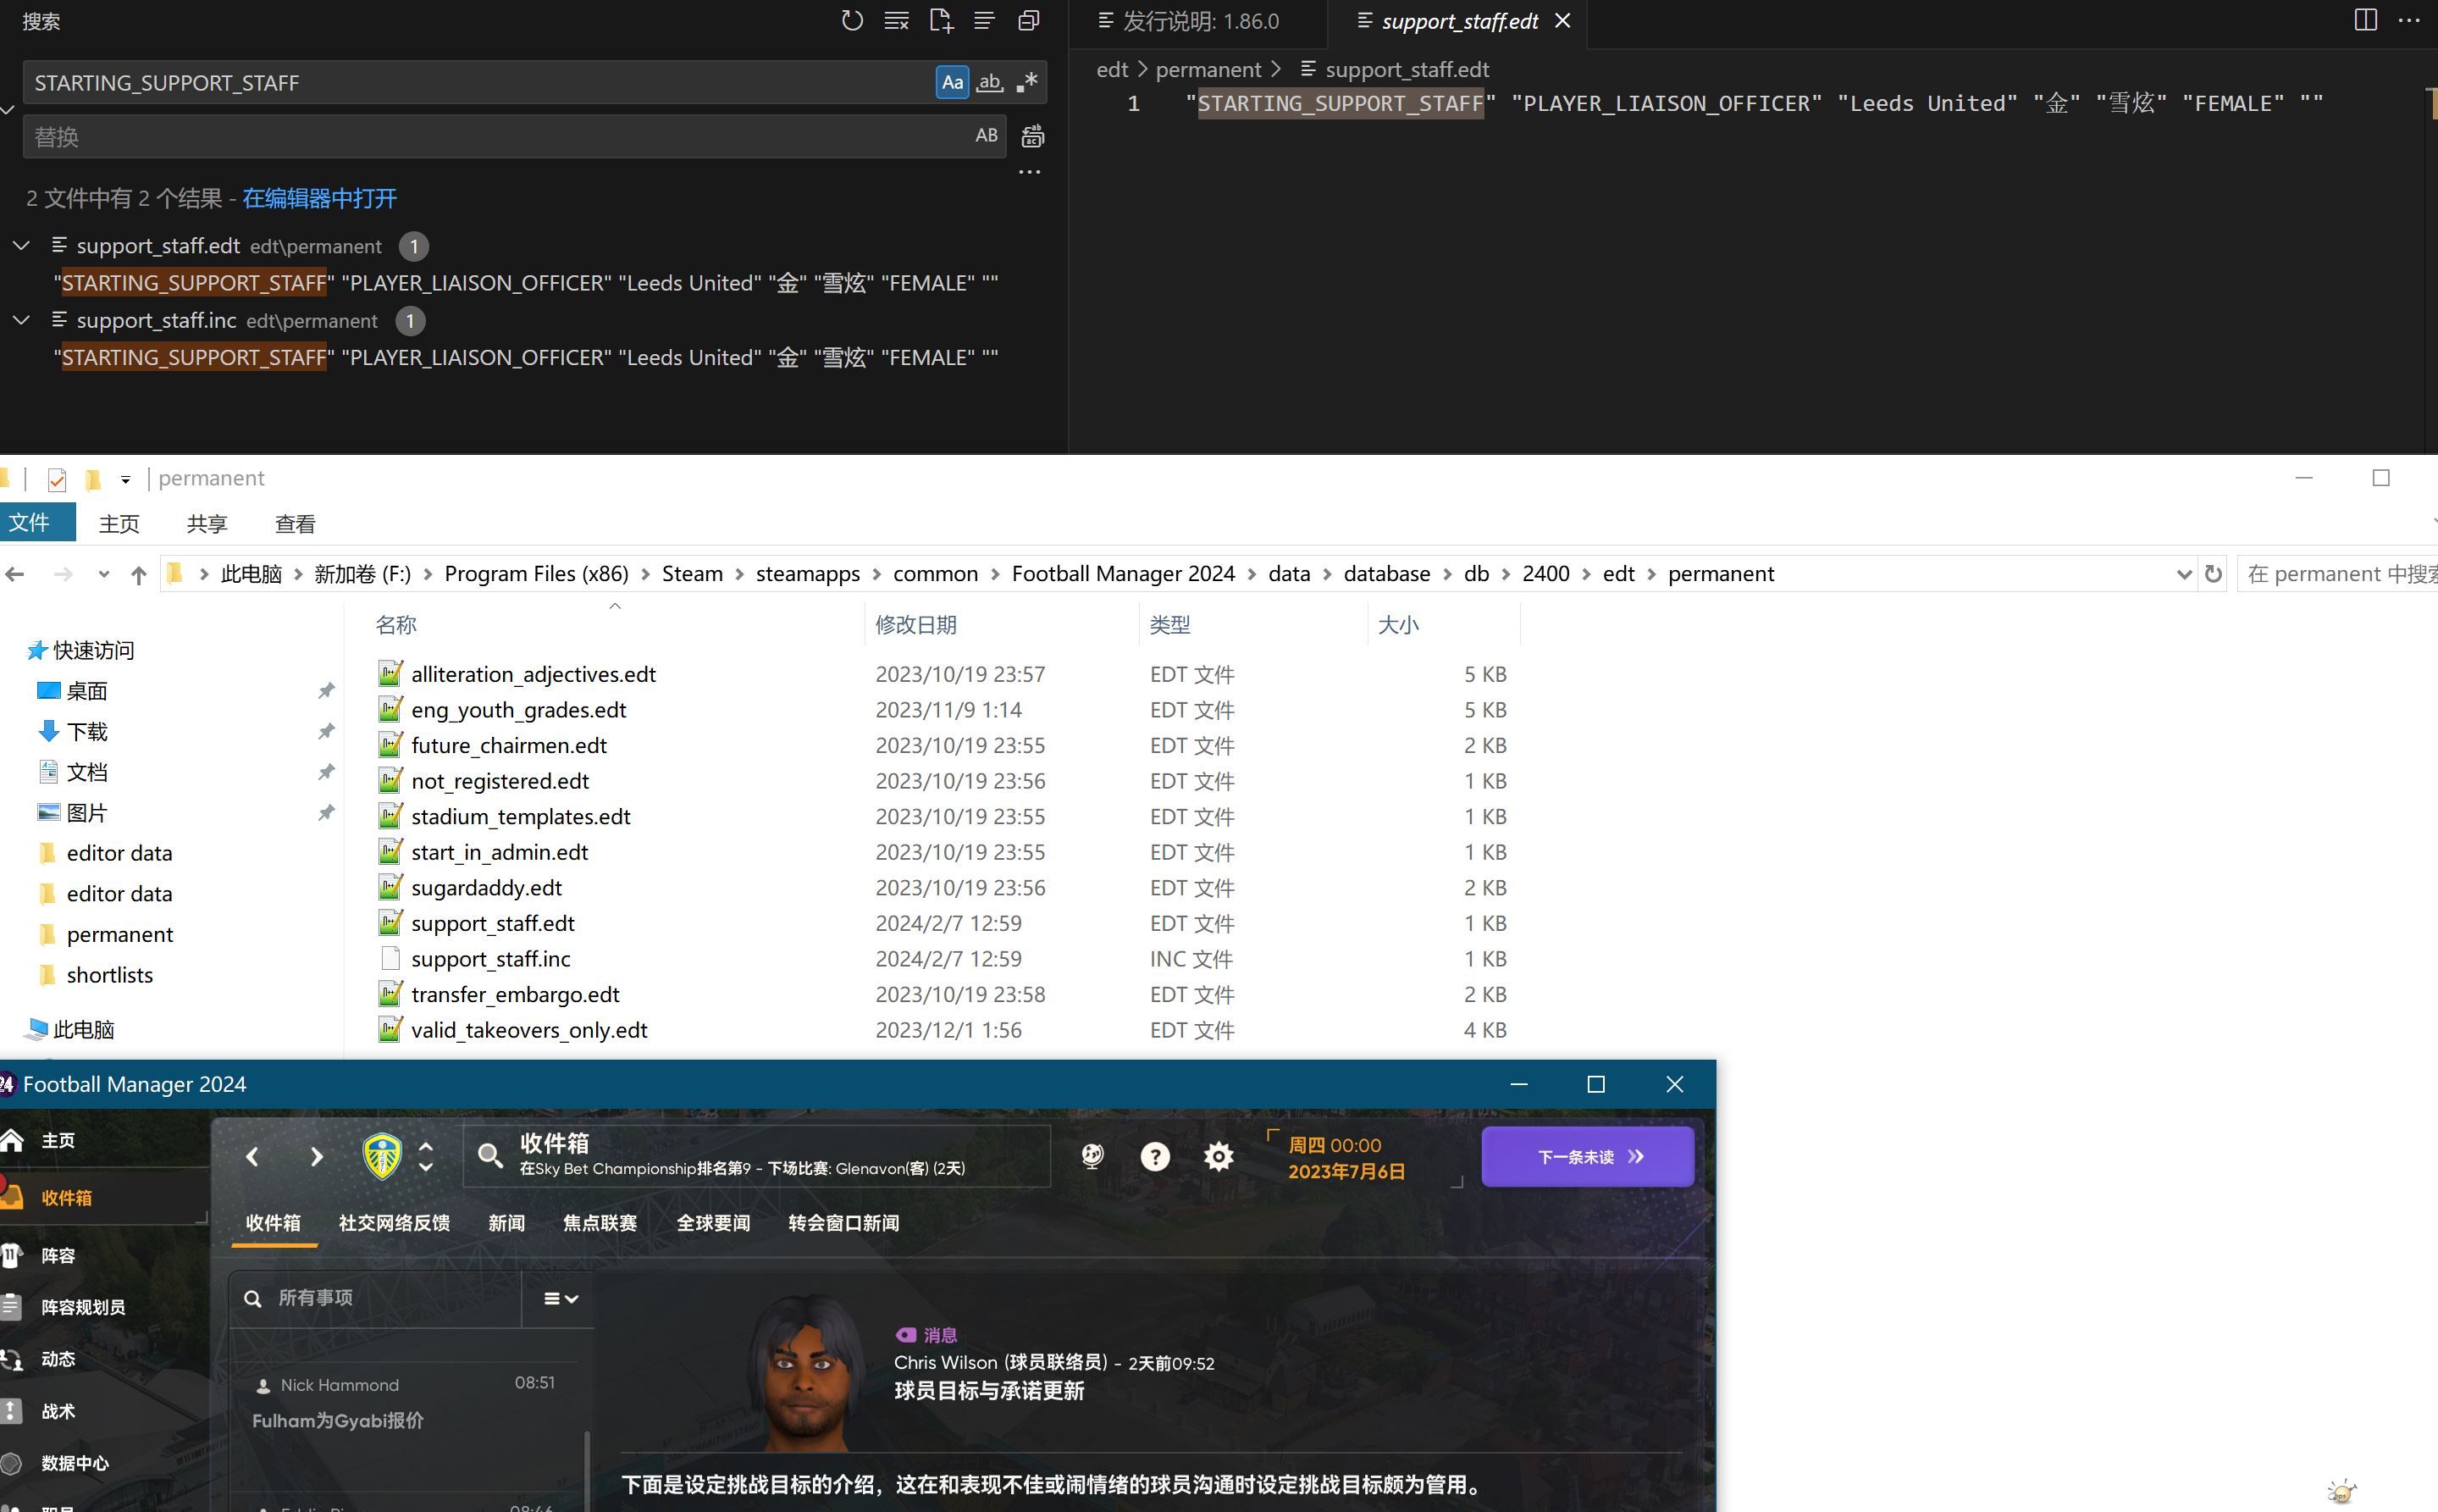Toggle view as tree in search panel
The image size is (2438, 1512).
tap(985, 21)
